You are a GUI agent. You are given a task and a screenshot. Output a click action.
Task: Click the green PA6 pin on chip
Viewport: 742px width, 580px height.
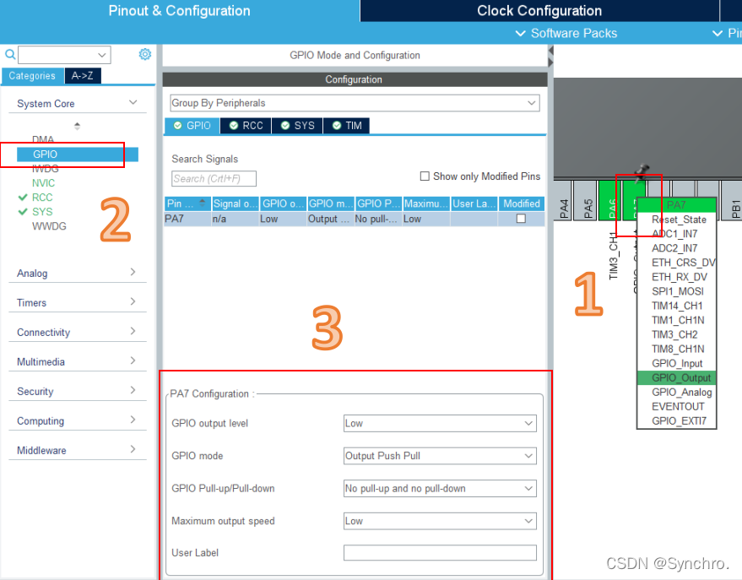[x=609, y=201]
